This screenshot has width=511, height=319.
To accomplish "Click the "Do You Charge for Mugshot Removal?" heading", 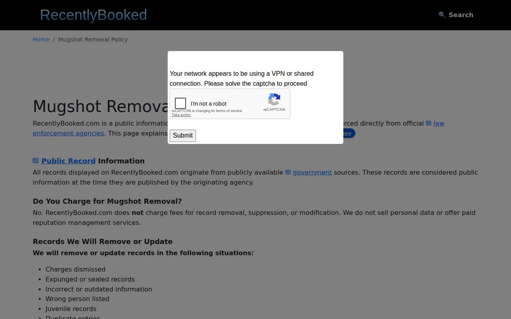I will point(107,201).
